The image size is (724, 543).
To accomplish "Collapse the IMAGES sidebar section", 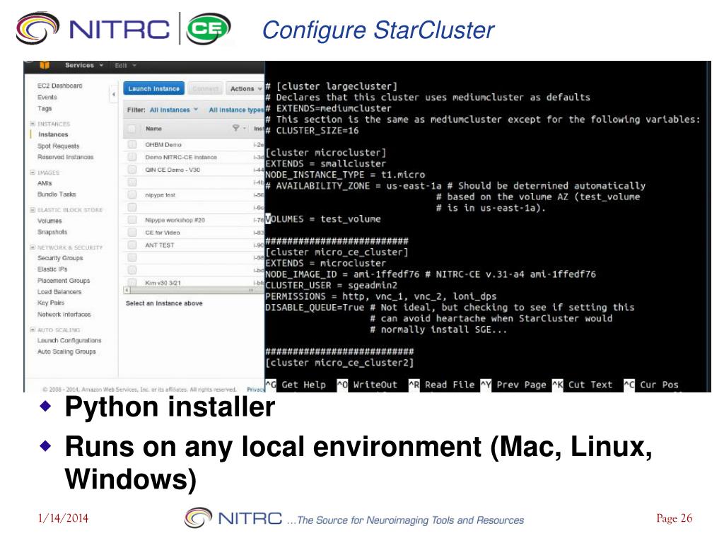I will point(33,173).
